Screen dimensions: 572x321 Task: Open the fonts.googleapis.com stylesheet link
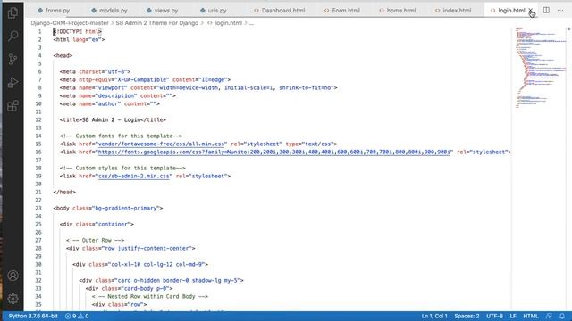pos(274,152)
